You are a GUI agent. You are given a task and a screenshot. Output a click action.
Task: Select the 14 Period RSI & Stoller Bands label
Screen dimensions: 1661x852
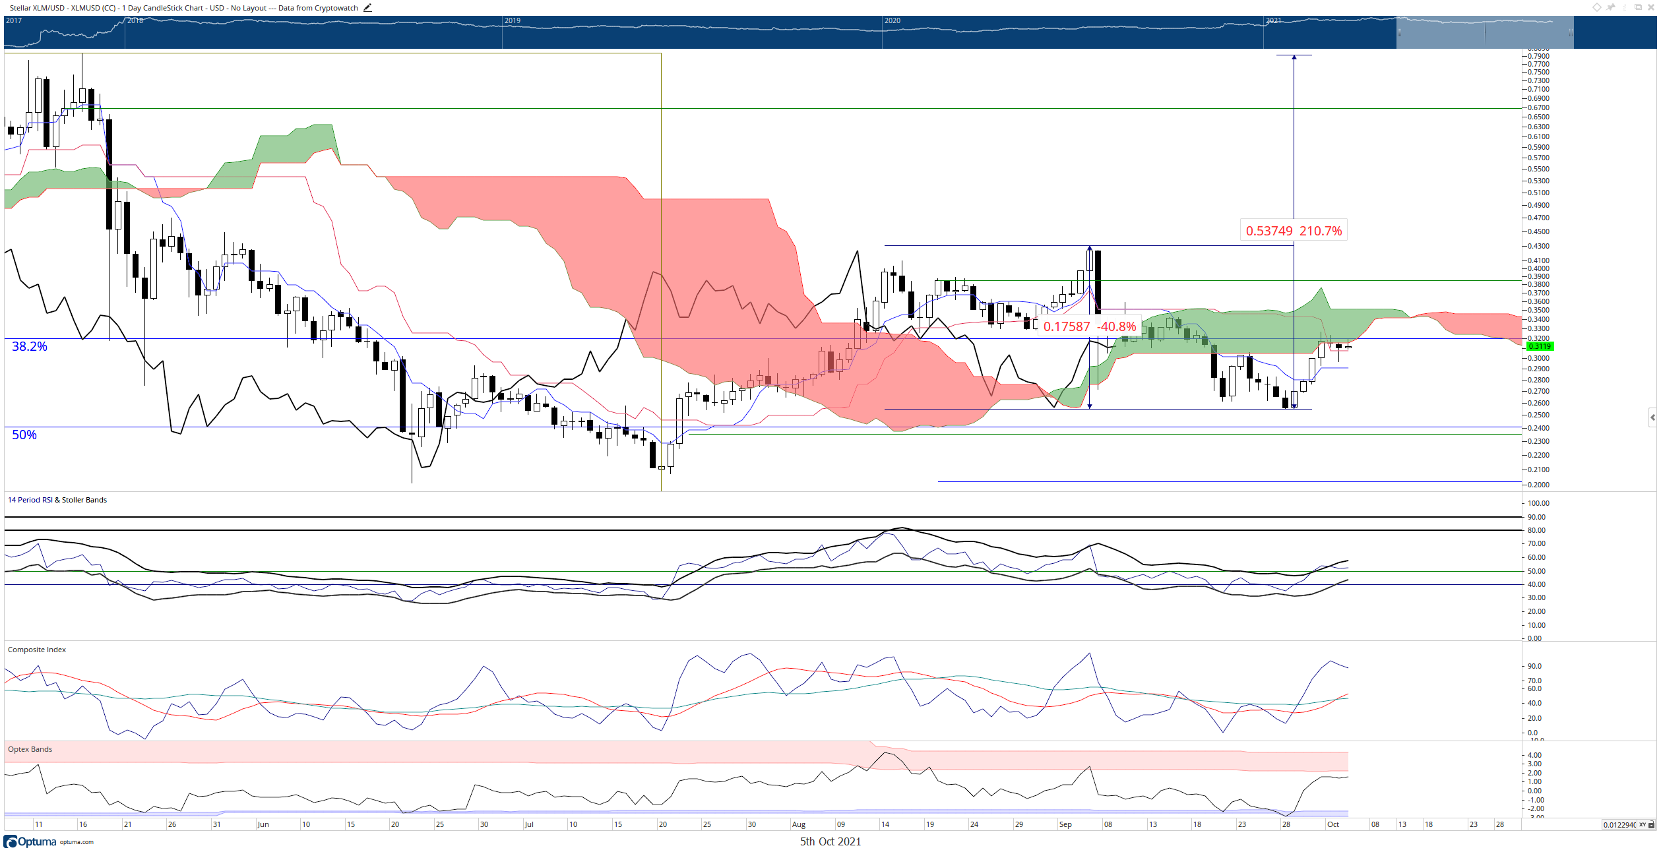57,500
